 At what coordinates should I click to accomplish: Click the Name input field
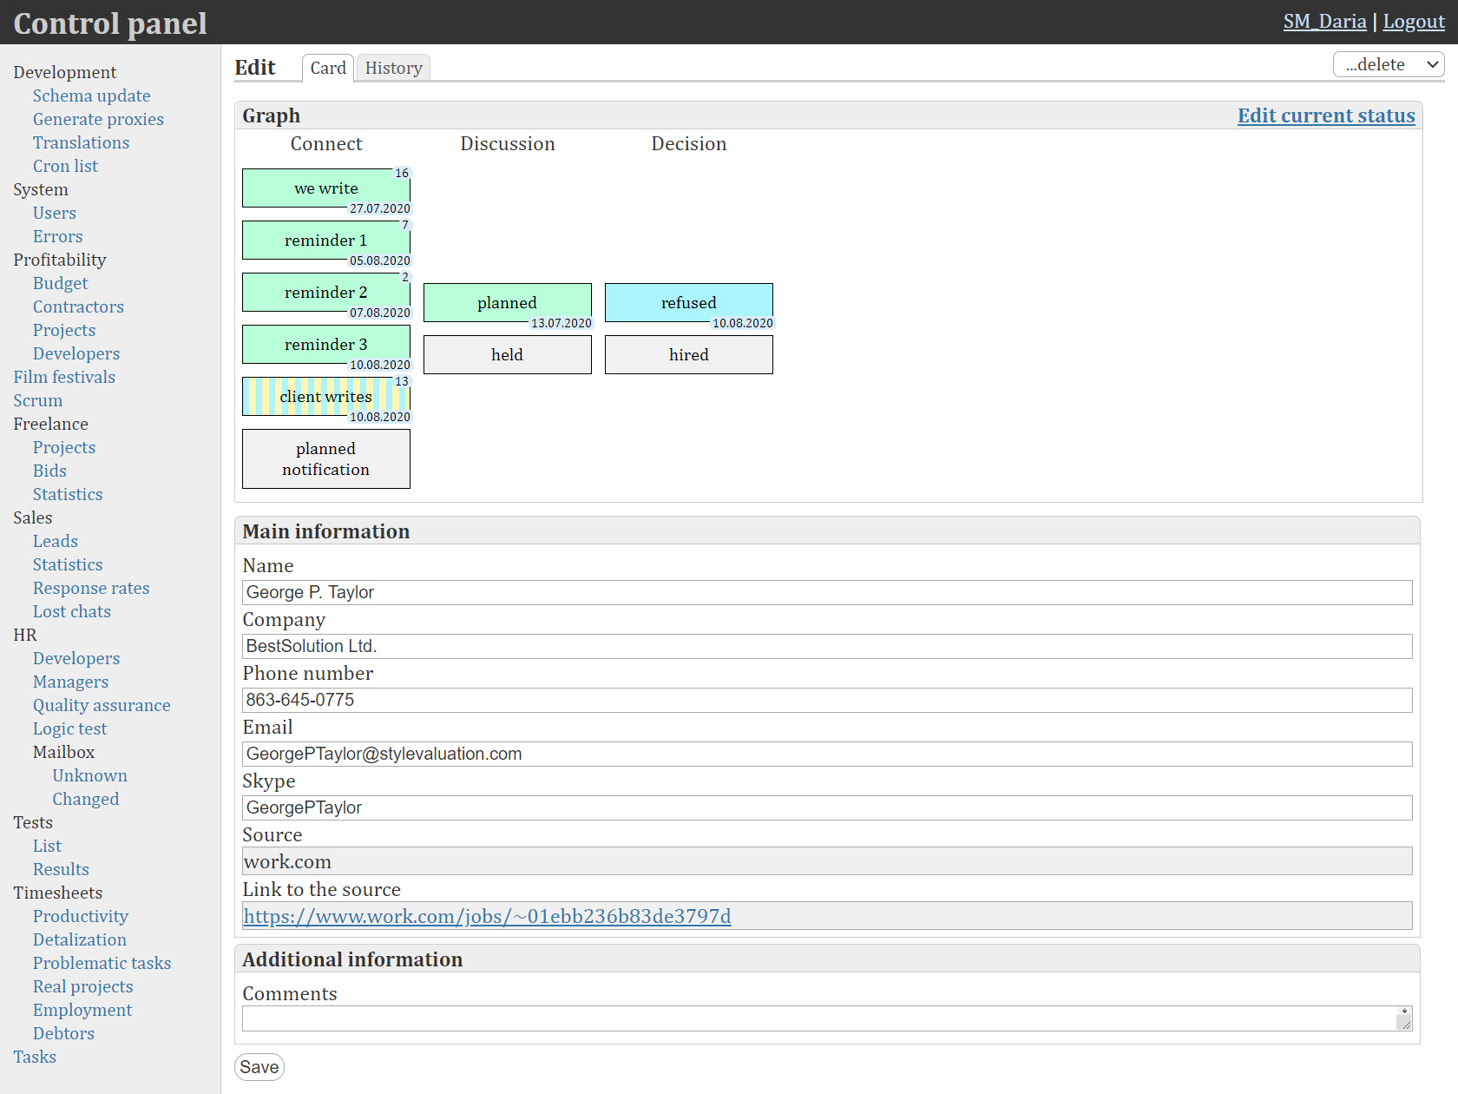point(826,593)
